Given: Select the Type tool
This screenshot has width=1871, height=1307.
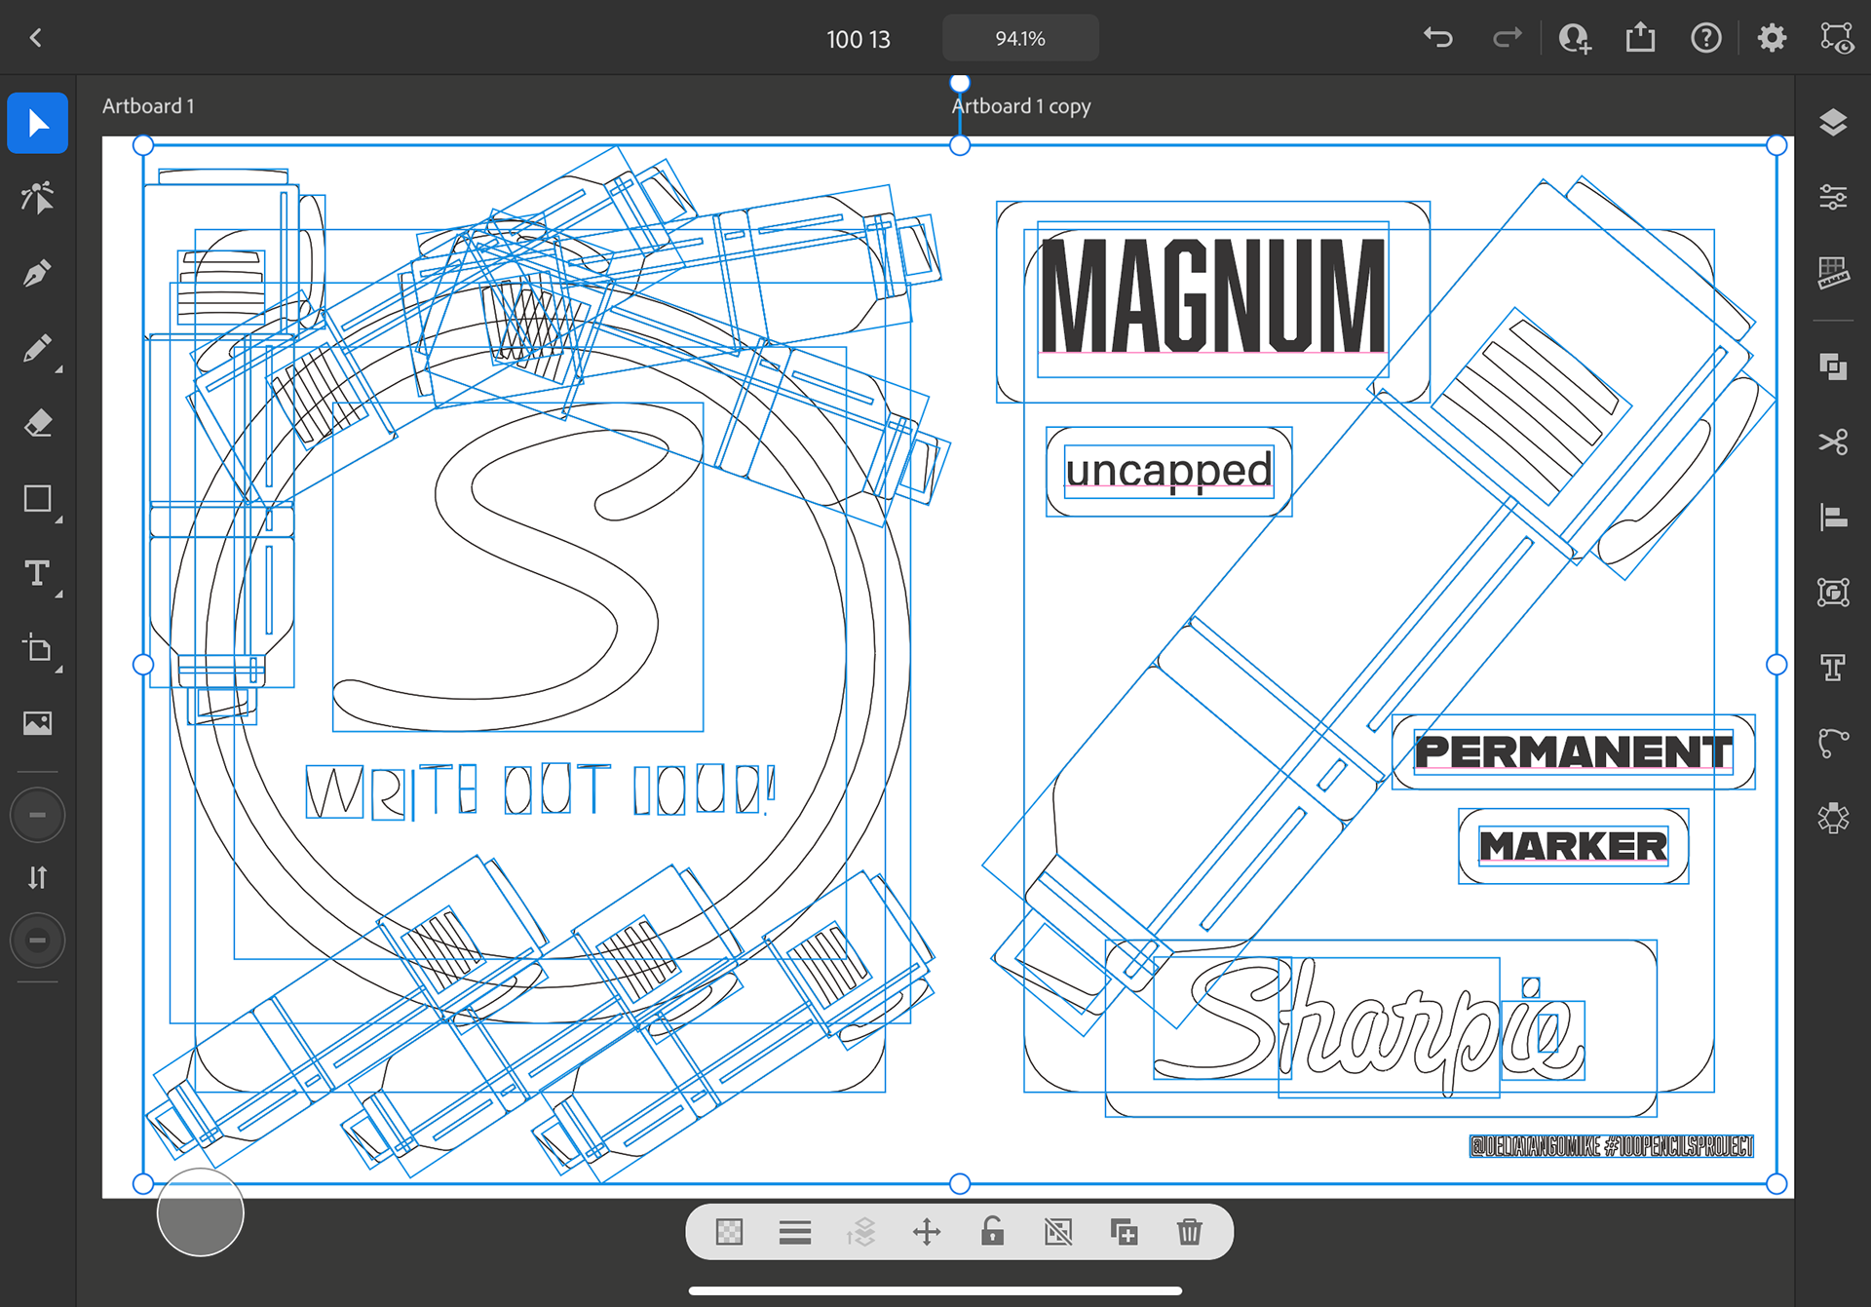Looking at the screenshot, I should point(37,573).
